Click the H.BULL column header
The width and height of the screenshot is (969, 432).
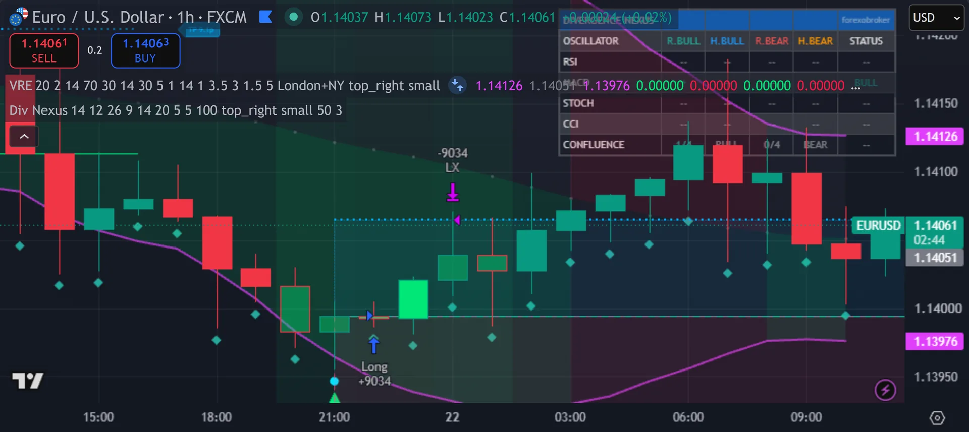(x=727, y=41)
